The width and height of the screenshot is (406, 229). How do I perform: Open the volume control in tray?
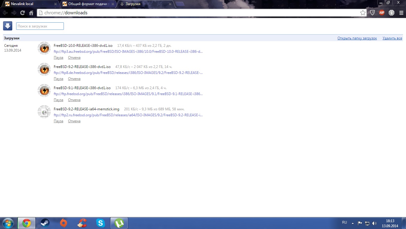[x=374, y=223]
